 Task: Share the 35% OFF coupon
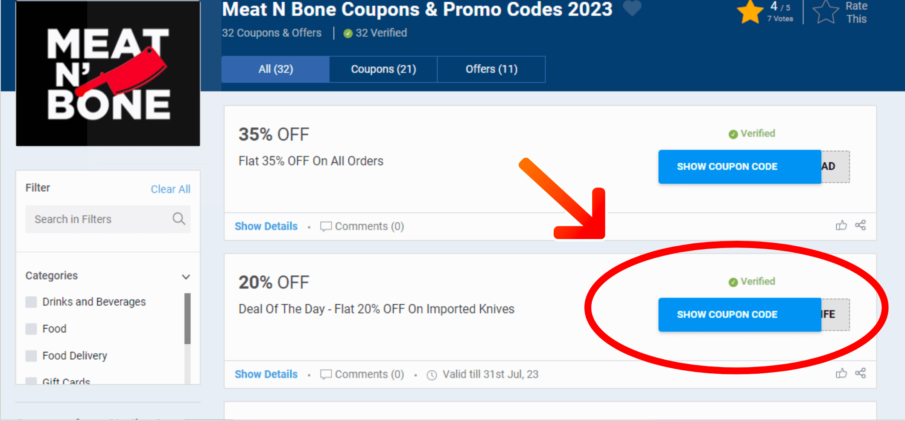pyautogui.click(x=861, y=225)
